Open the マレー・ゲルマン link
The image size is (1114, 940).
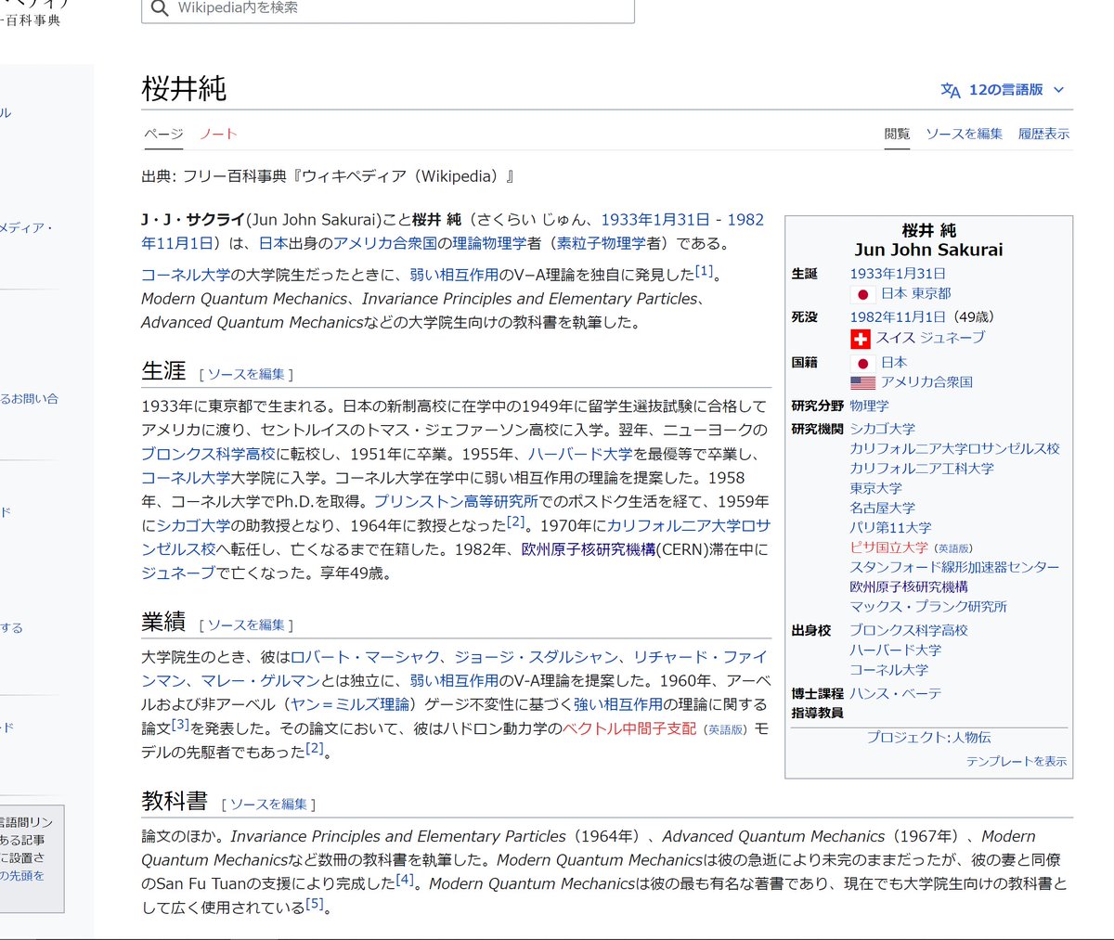coord(262,681)
